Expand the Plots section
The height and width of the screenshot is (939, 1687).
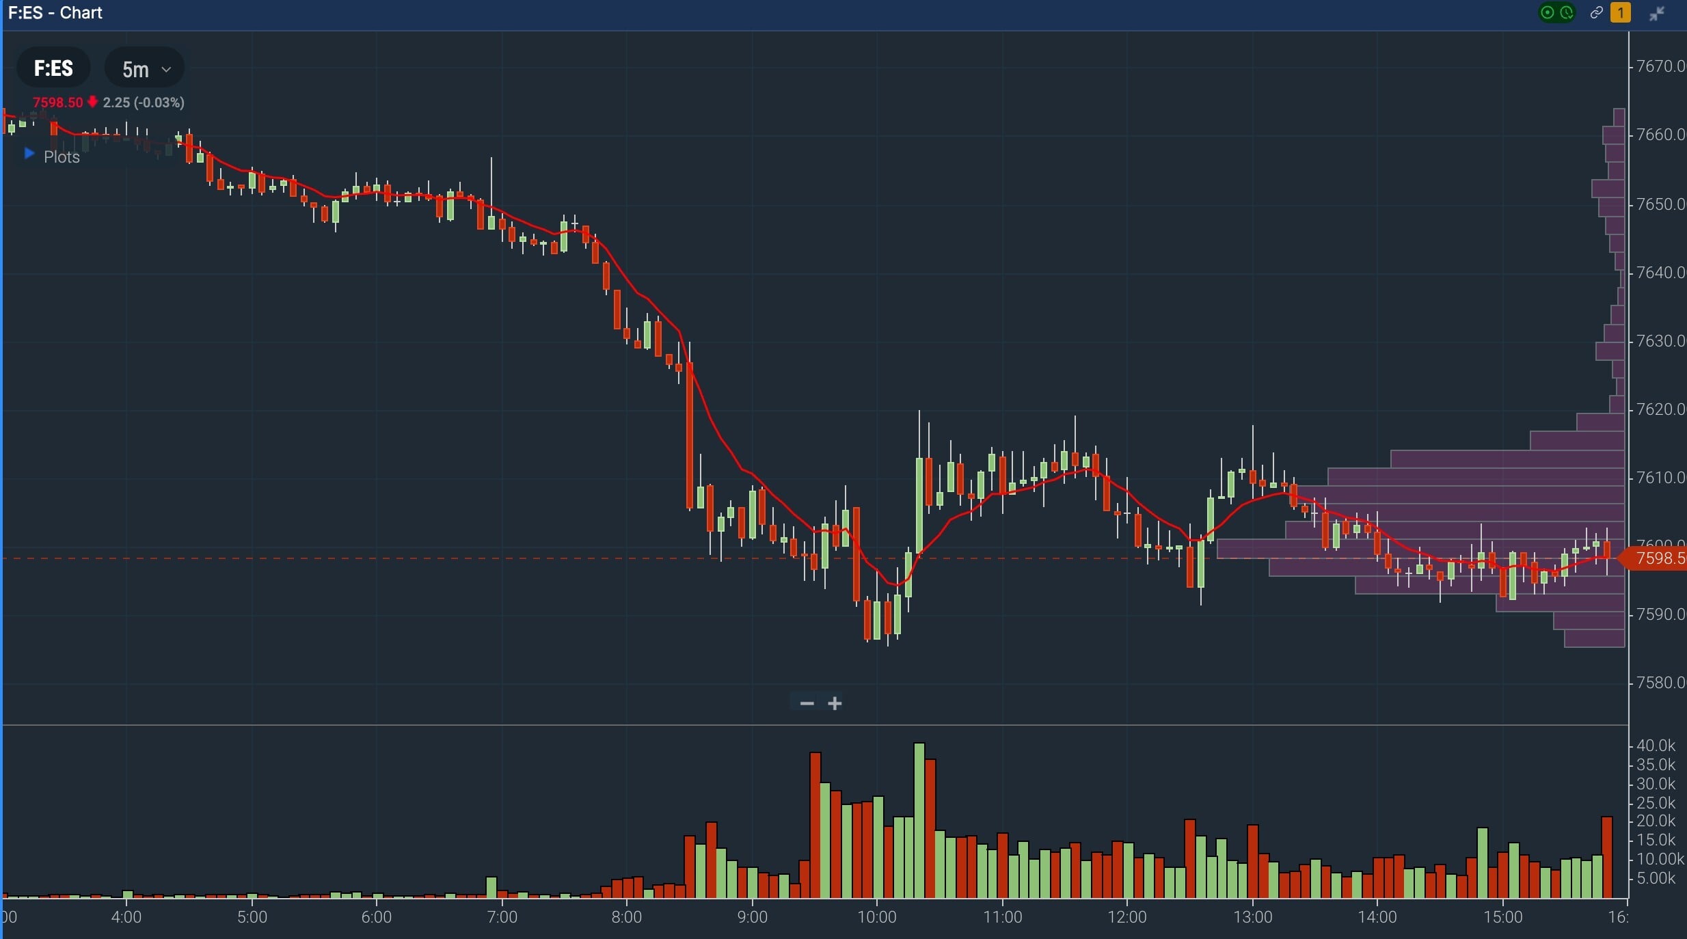(52, 156)
